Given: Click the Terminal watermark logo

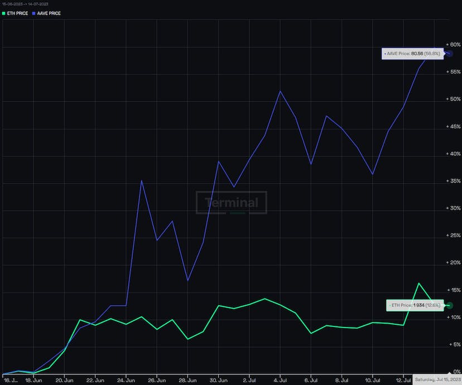Looking at the screenshot, I should pos(231,203).
